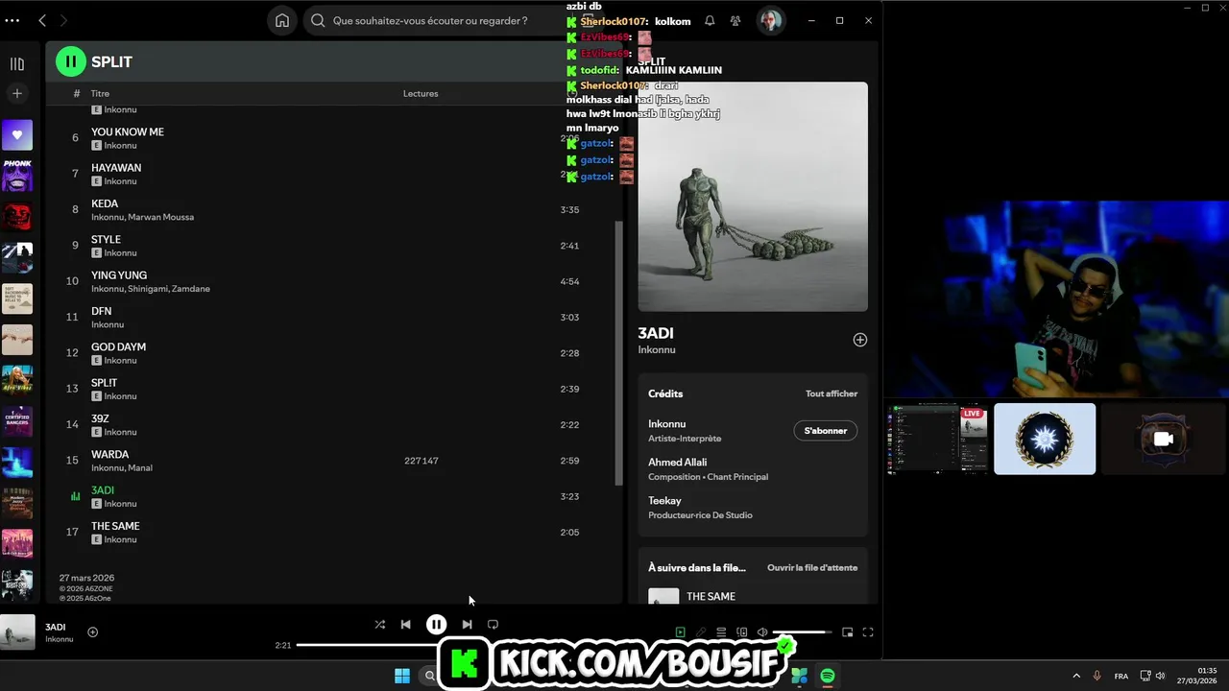Click the Lectures column header

(x=421, y=94)
